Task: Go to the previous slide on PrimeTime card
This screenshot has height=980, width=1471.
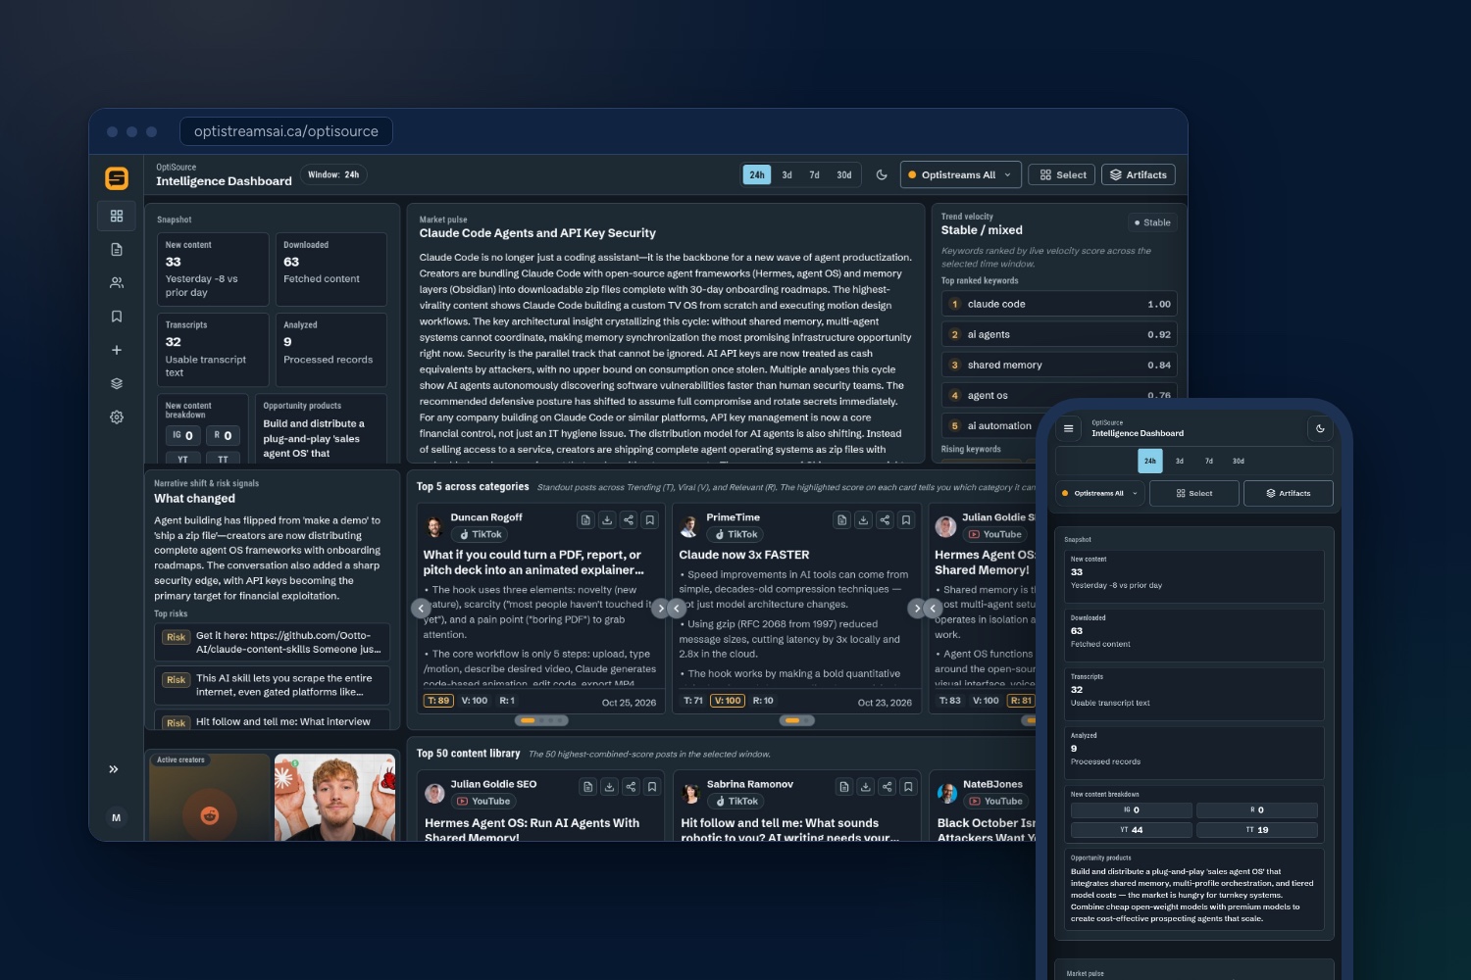Action: click(x=676, y=609)
